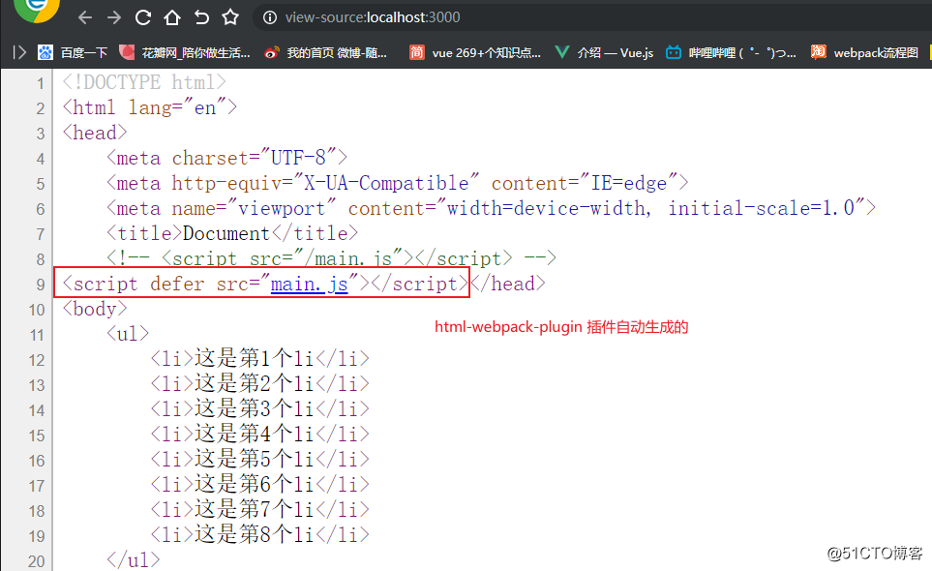Open the 百度一下 bookmark
Image resolution: width=932 pixels, height=571 pixels.
coord(73,53)
